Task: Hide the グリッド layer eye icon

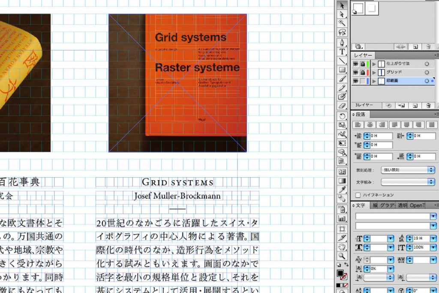Action: 355,72
